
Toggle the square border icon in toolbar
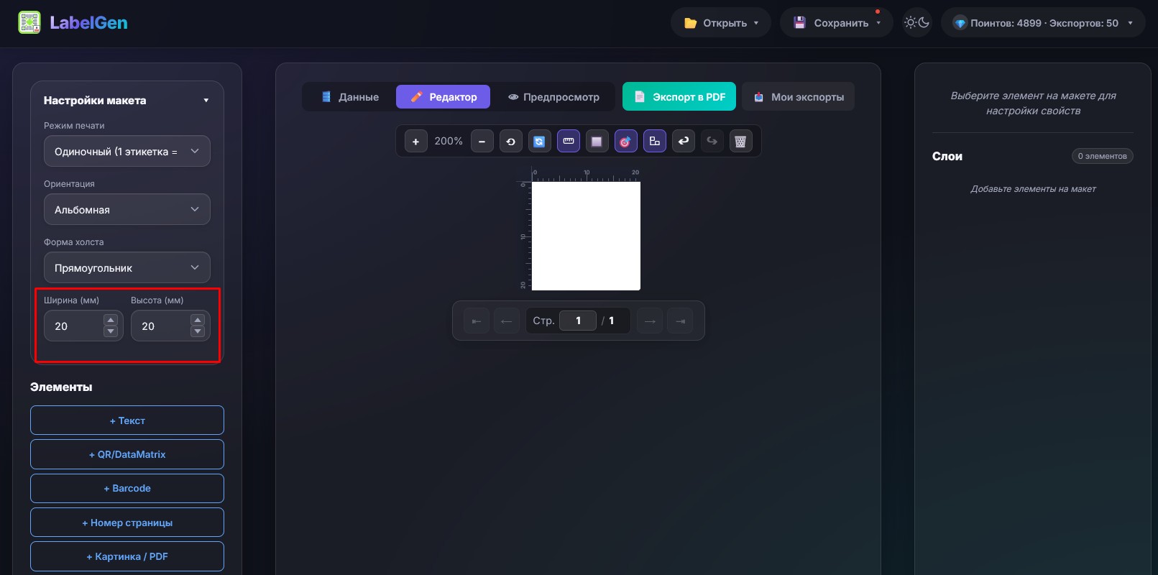click(597, 142)
